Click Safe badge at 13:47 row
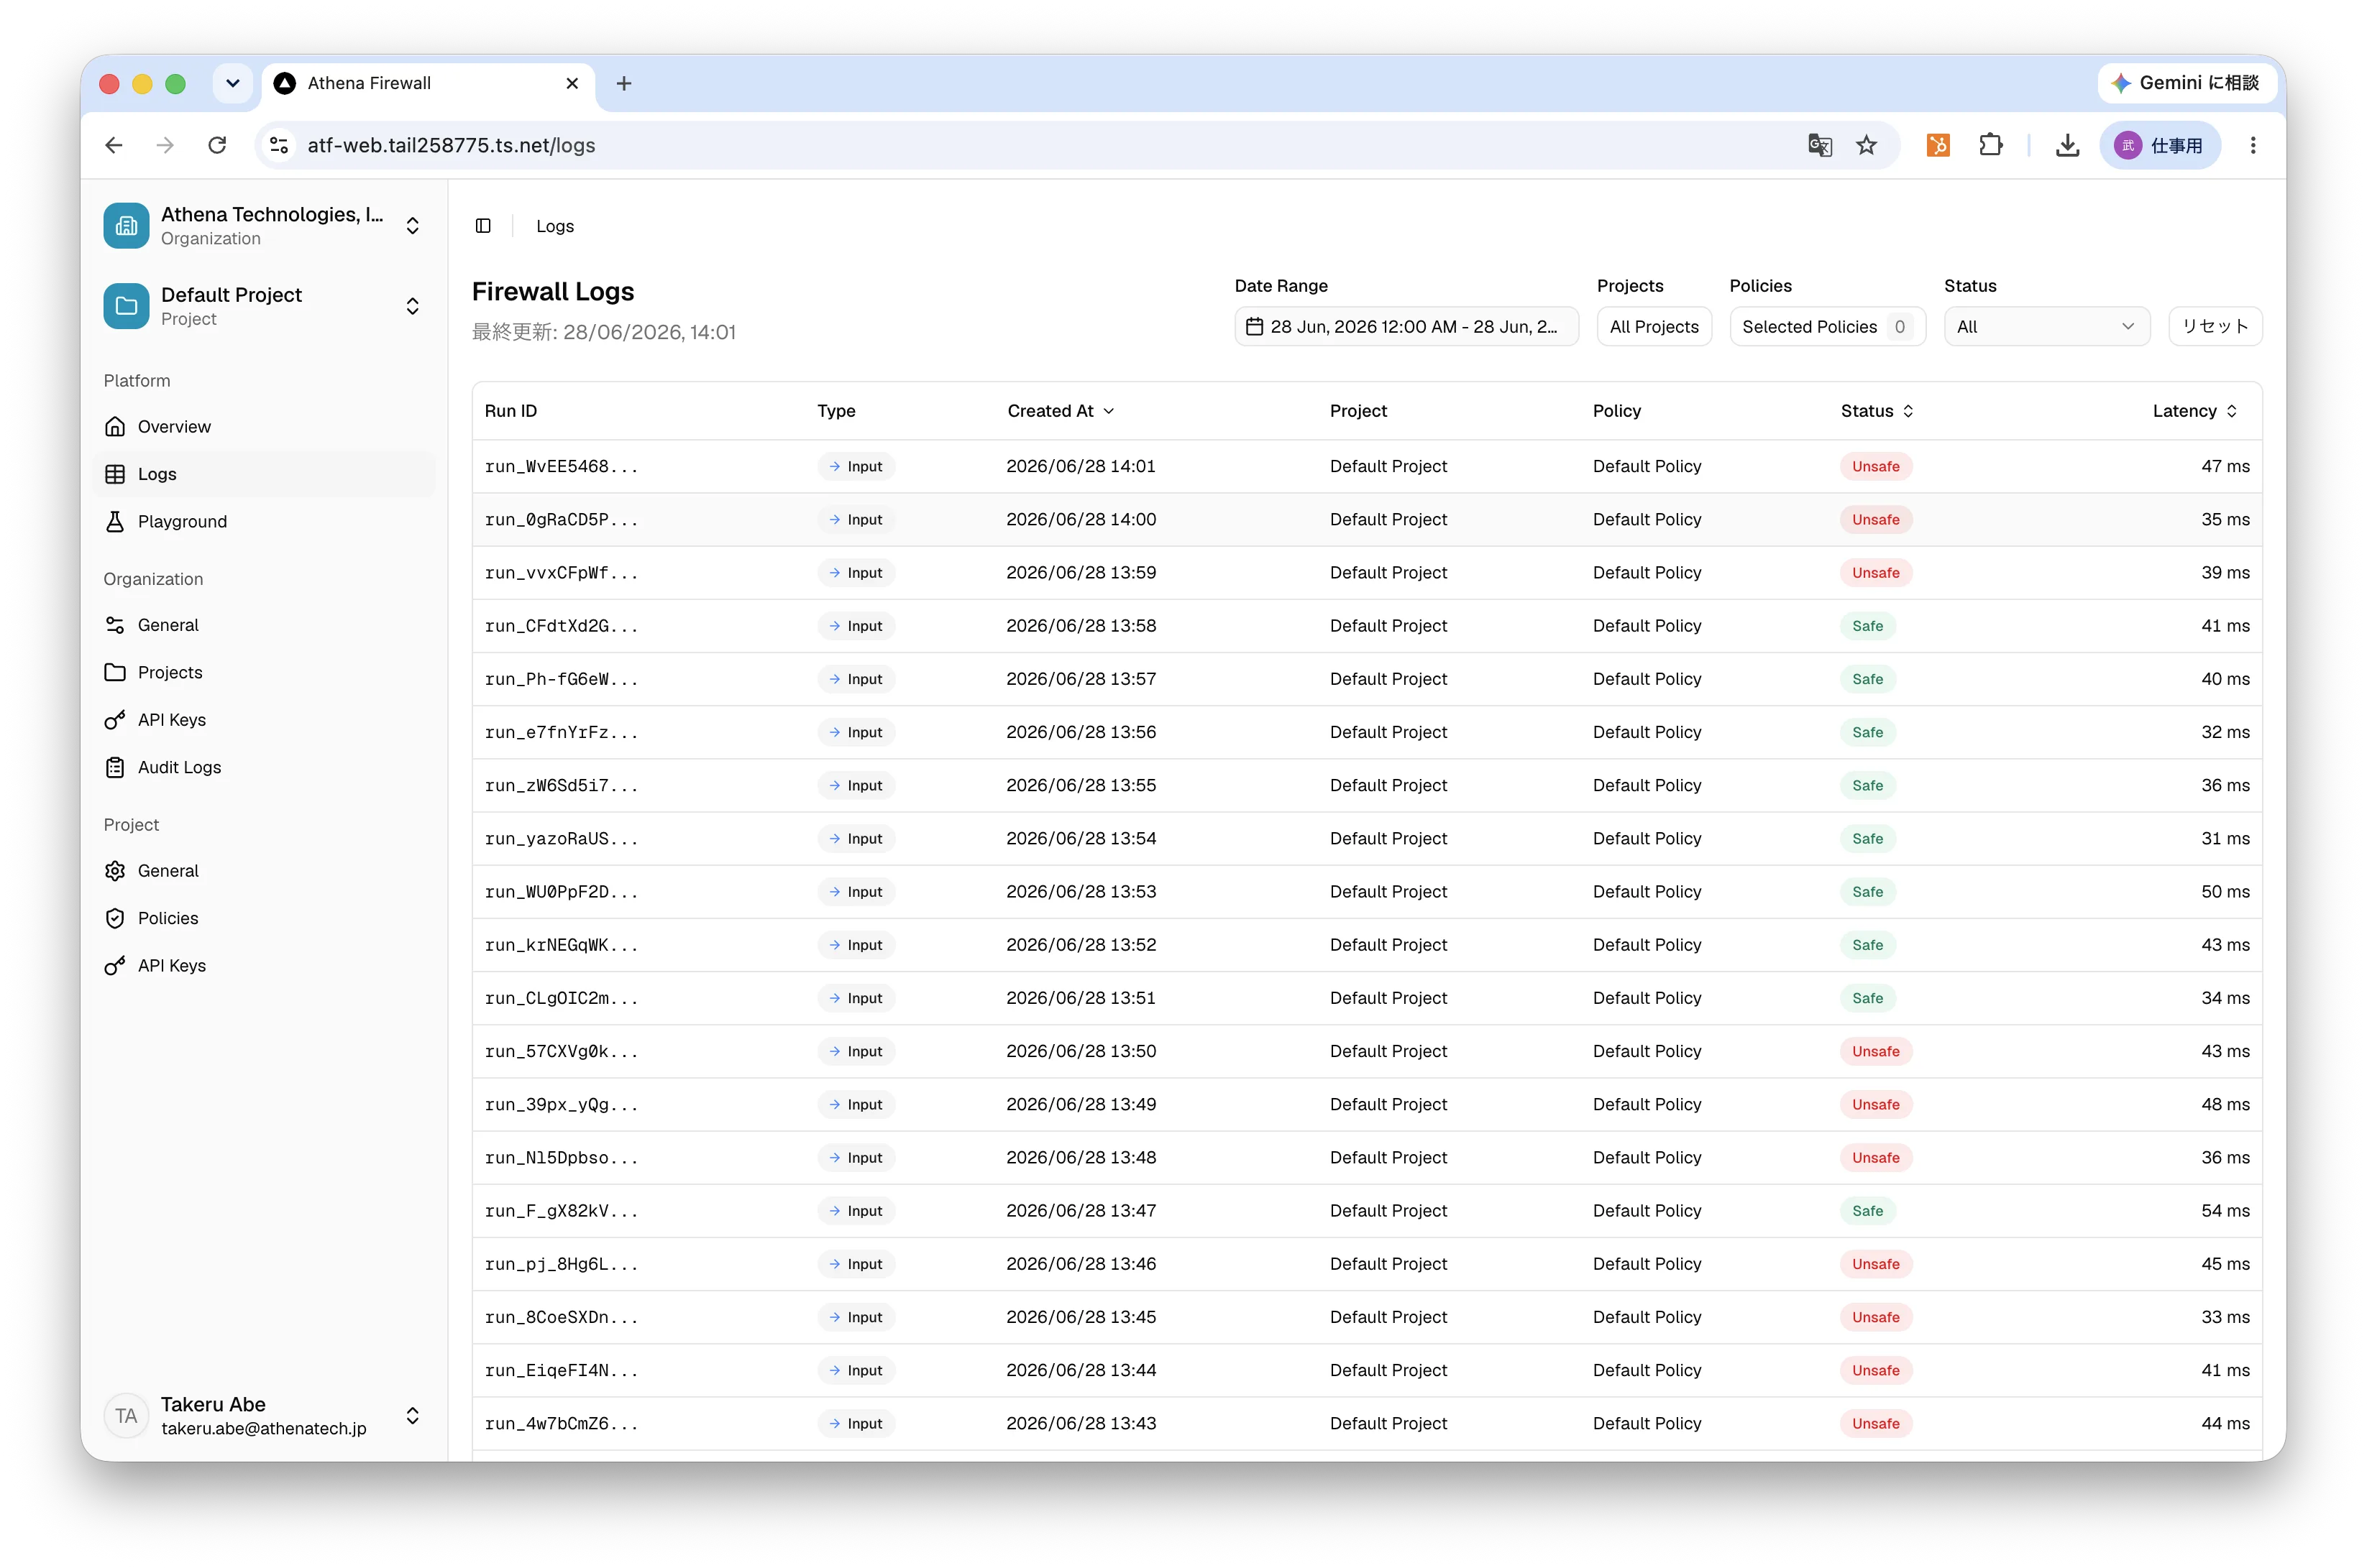Screen dimensions: 2367x1568 [x=1867, y=1211]
